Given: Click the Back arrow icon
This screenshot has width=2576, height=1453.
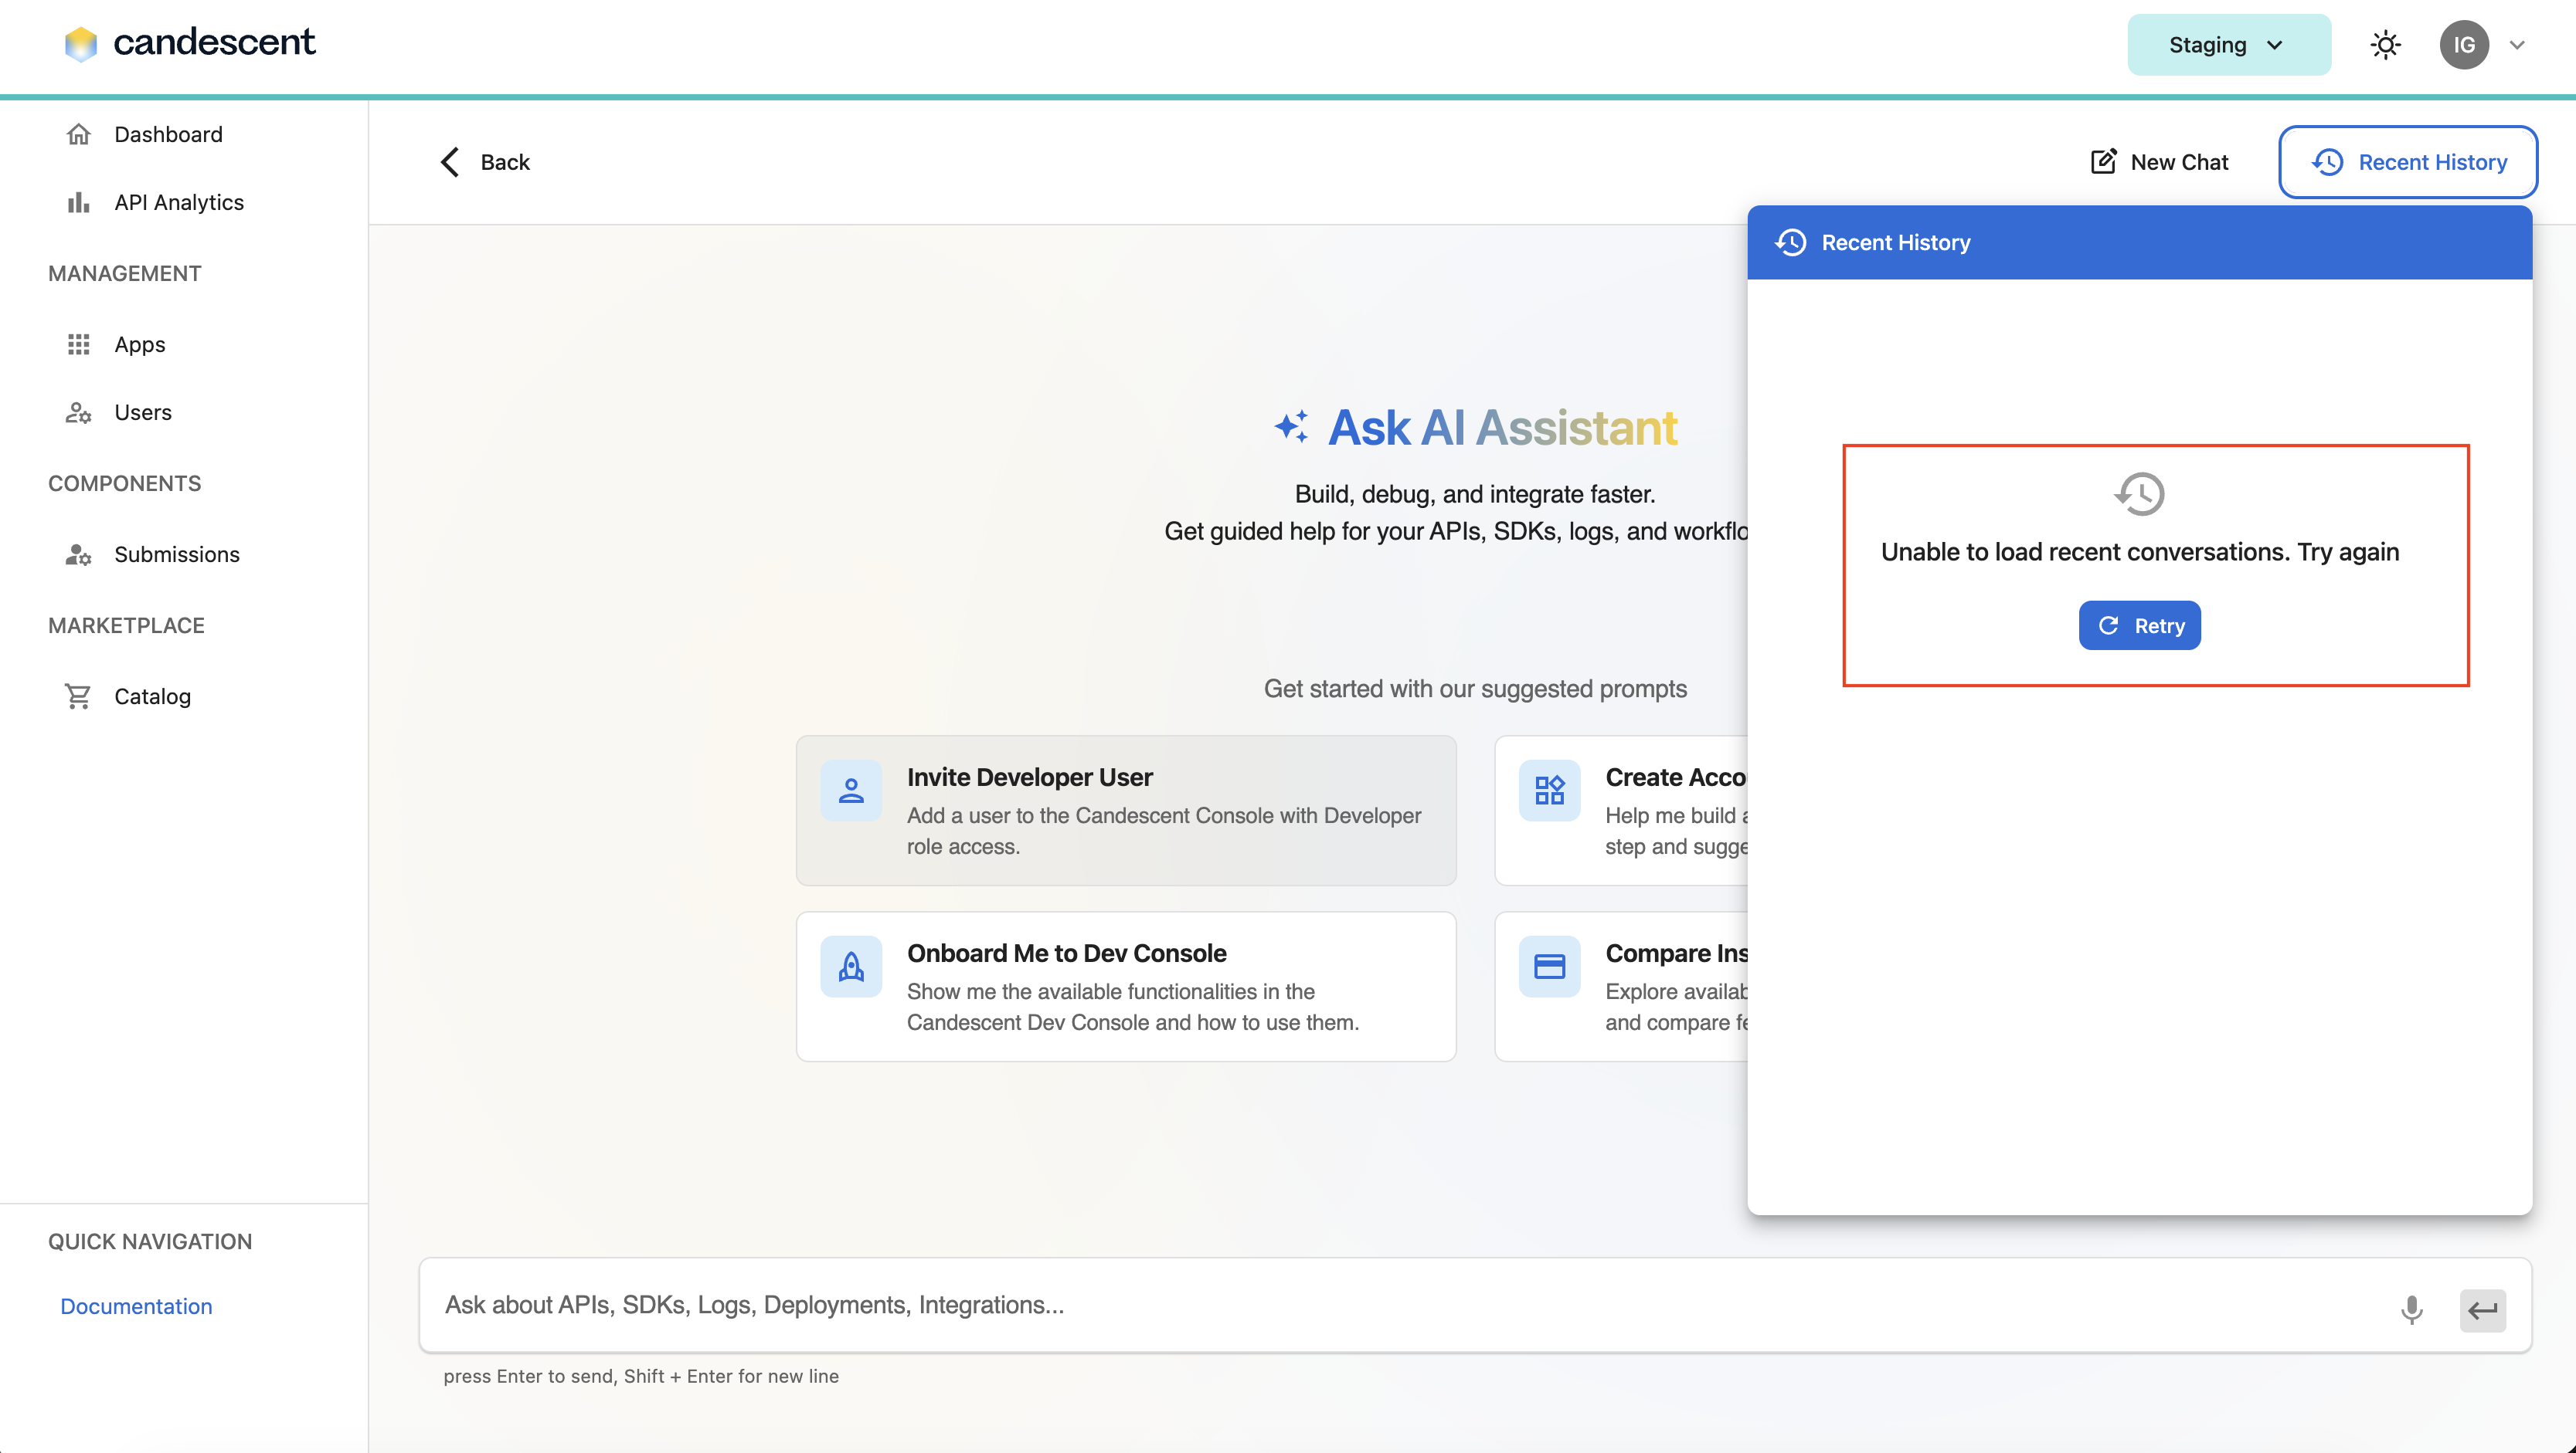Looking at the screenshot, I should [450, 162].
